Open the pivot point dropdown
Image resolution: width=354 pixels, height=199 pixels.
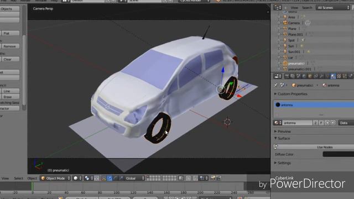coord(88,178)
